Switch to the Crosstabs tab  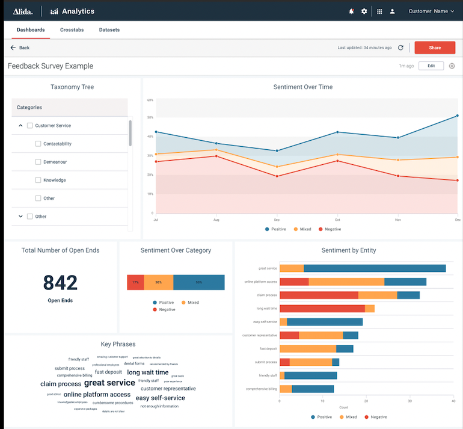click(x=72, y=29)
